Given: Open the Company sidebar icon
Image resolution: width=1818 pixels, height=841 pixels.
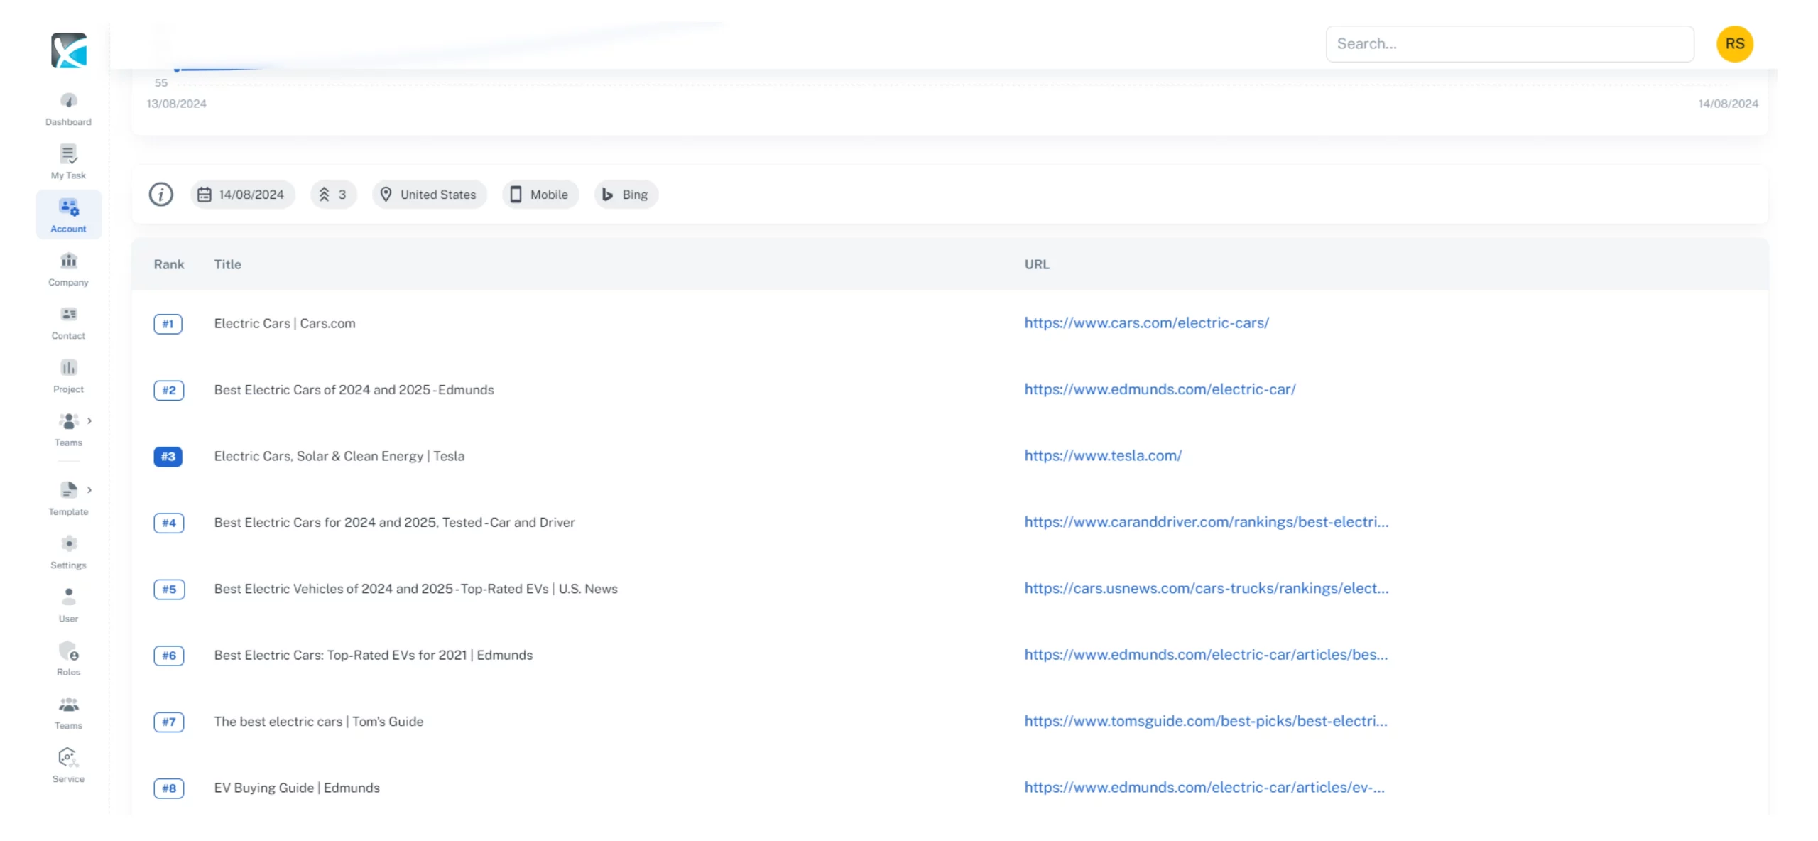Looking at the screenshot, I should (x=68, y=261).
